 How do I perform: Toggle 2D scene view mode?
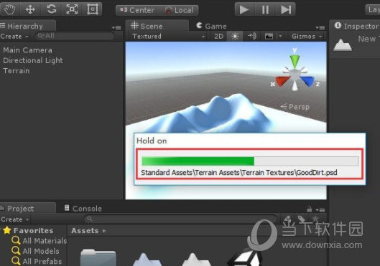point(218,37)
